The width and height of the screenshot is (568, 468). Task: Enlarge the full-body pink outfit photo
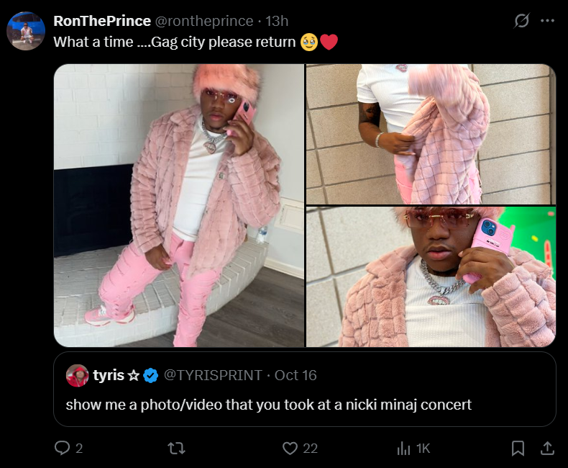[179, 205]
